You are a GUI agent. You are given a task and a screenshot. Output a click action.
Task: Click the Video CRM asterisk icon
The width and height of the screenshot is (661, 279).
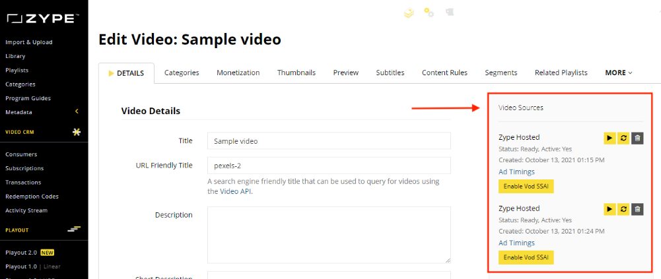[77, 132]
